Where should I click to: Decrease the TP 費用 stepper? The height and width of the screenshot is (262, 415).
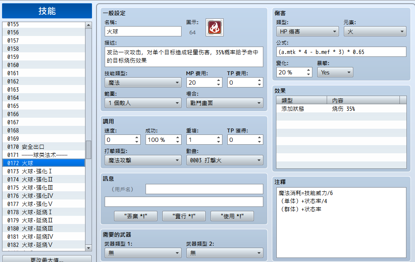[x=259, y=85]
